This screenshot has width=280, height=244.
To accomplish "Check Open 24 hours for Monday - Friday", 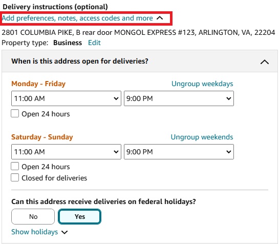I will [15, 113].
